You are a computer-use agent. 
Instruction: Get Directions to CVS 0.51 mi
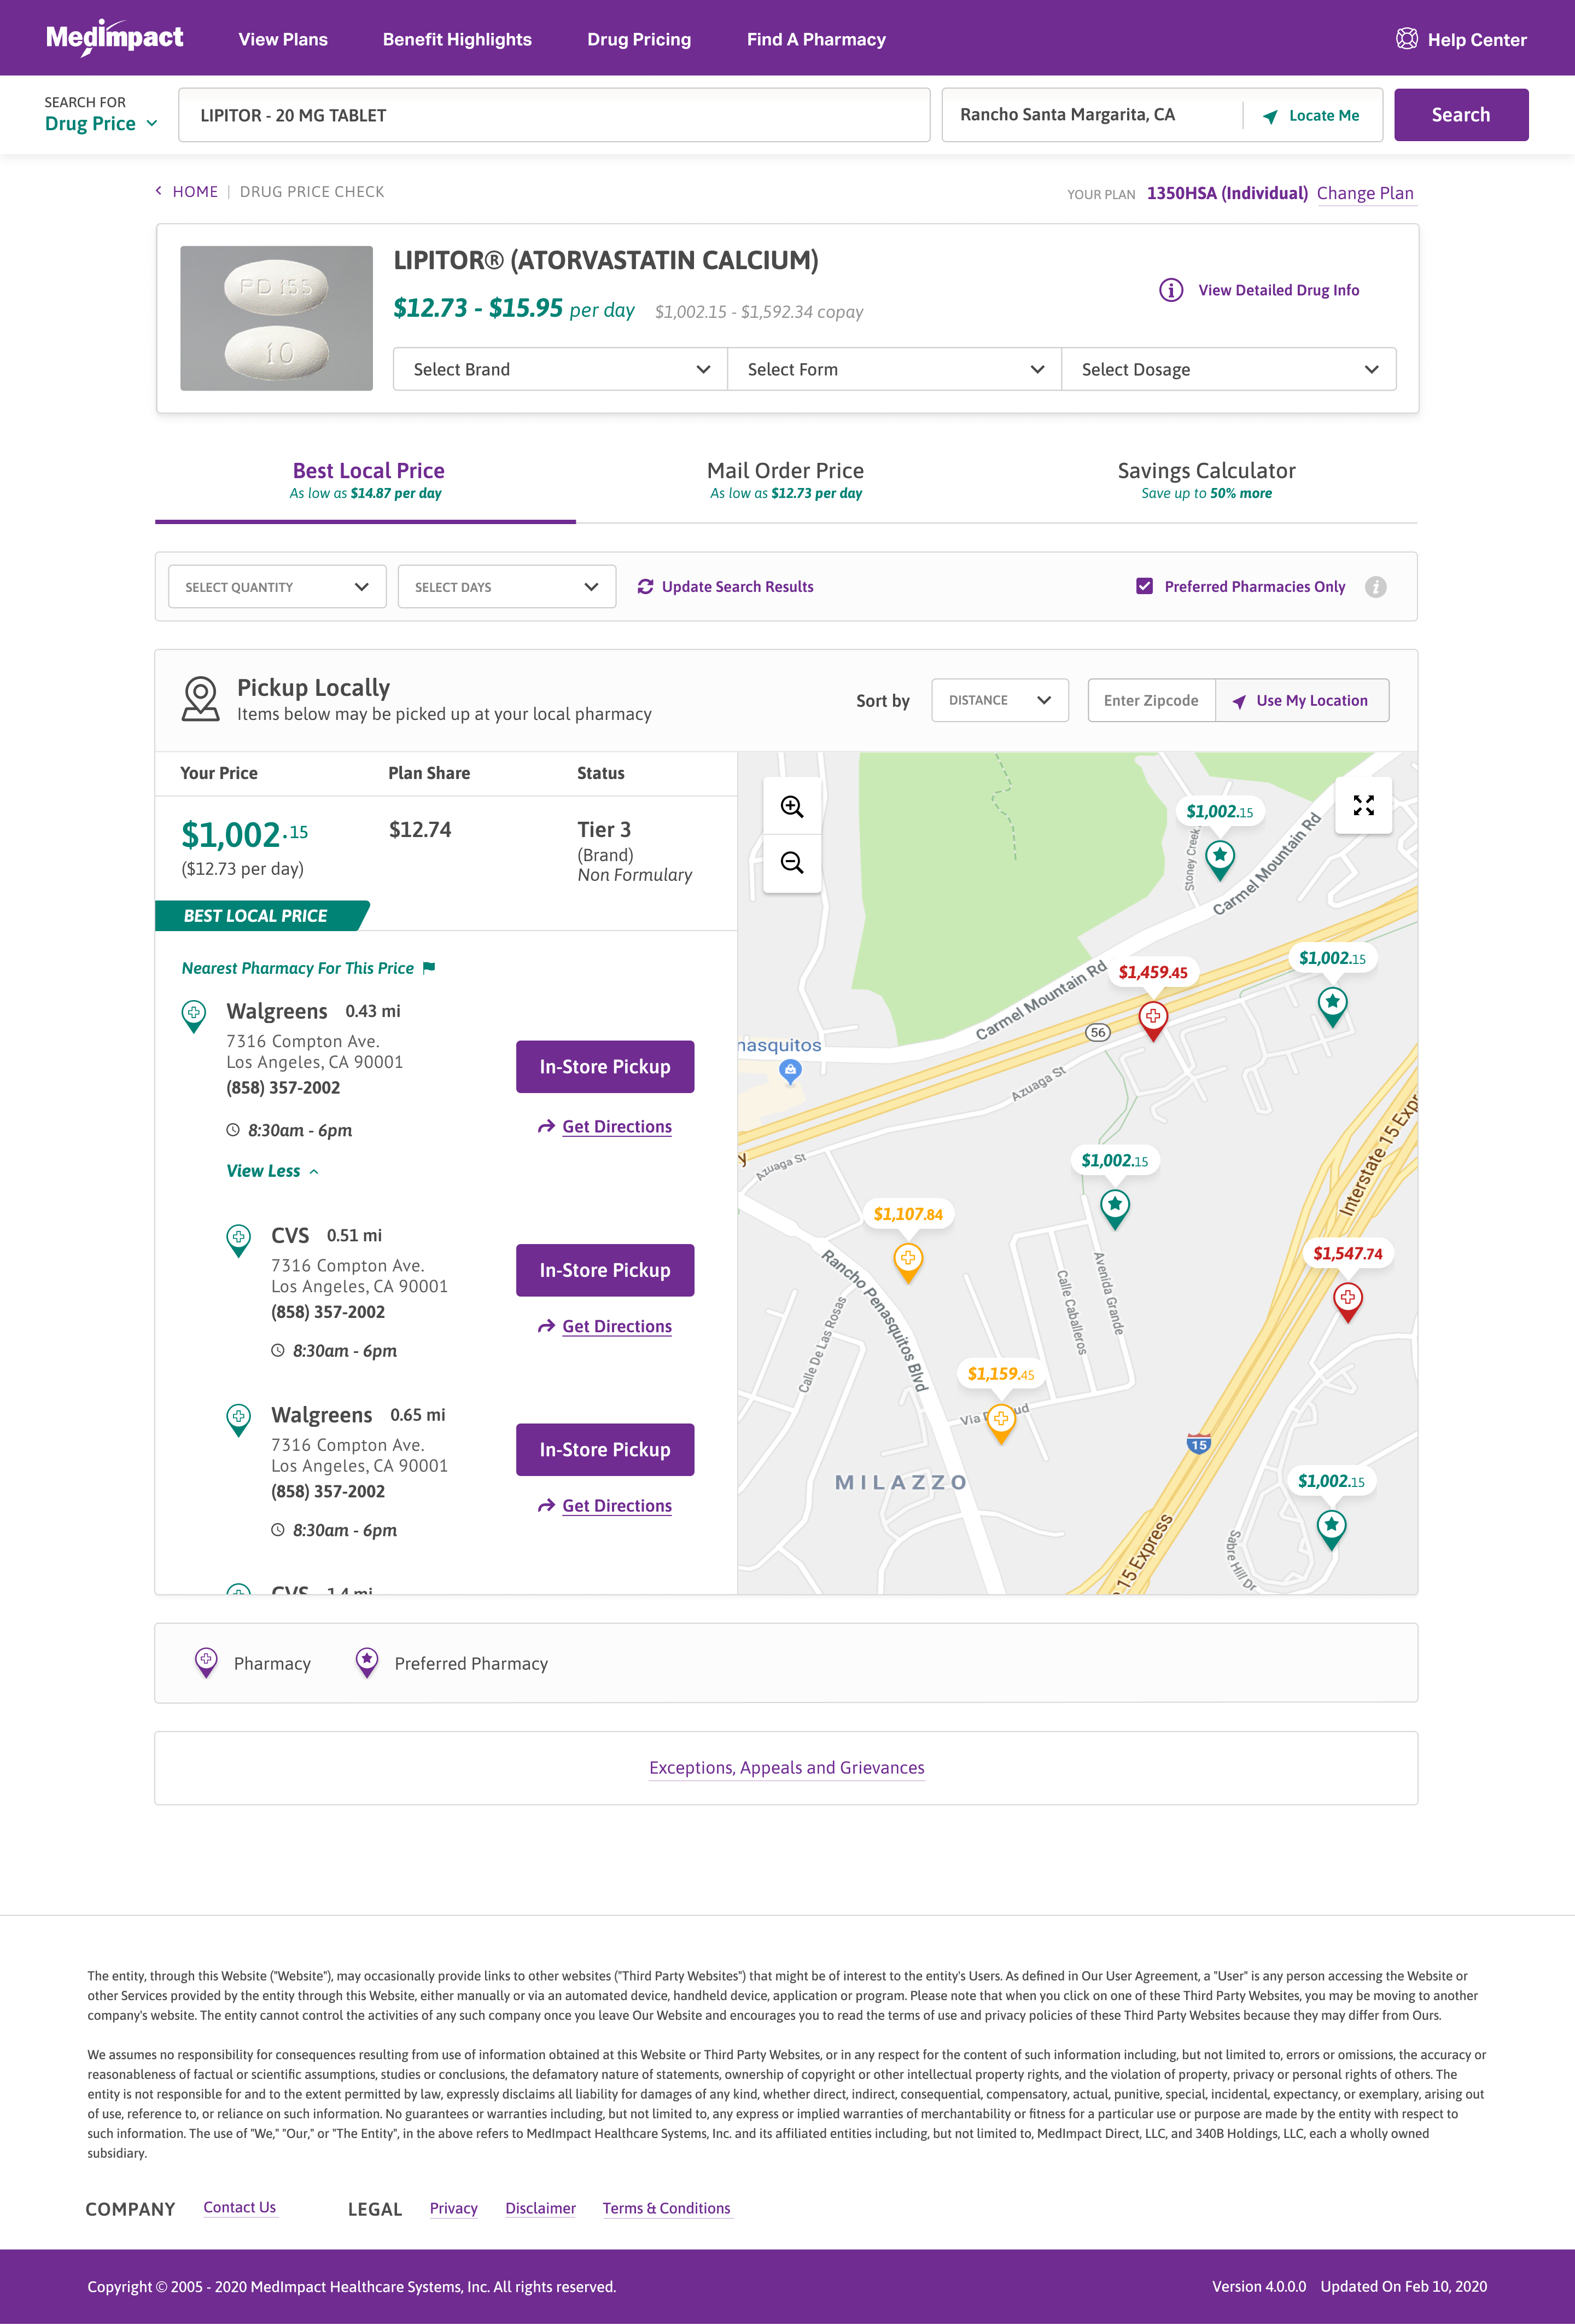click(x=605, y=1326)
